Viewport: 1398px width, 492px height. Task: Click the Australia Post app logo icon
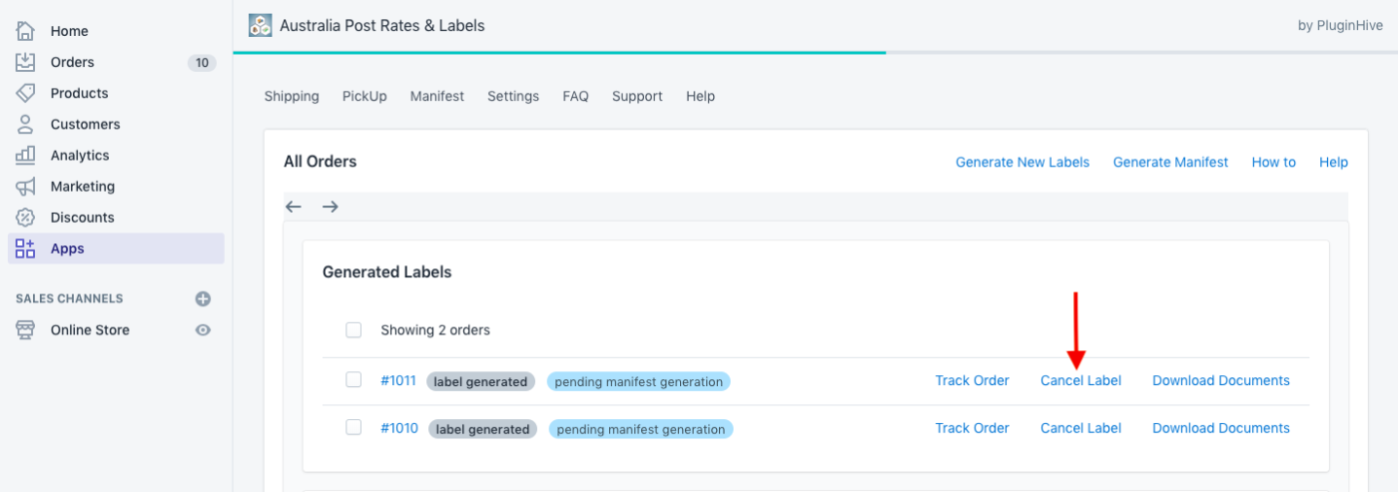click(260, 25)
